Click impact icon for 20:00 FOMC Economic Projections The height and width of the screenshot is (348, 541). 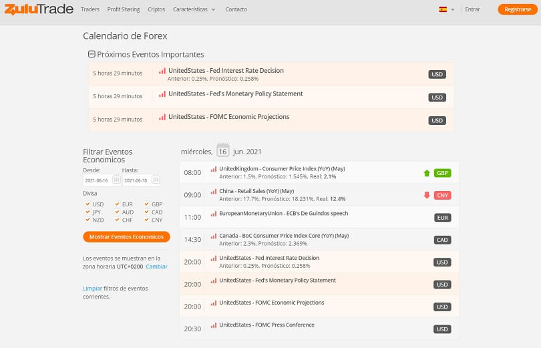pos(214,303)
